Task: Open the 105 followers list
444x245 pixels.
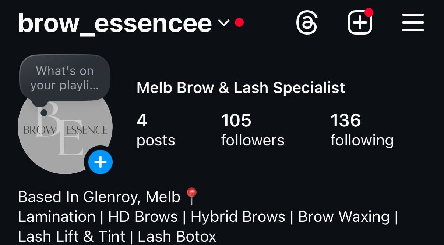Action: pos(253,130)
